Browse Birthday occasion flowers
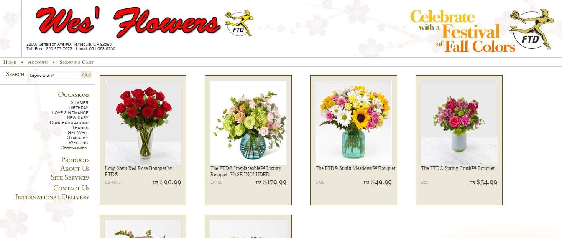Screen dimensions: 562x238 pos(79,108)
